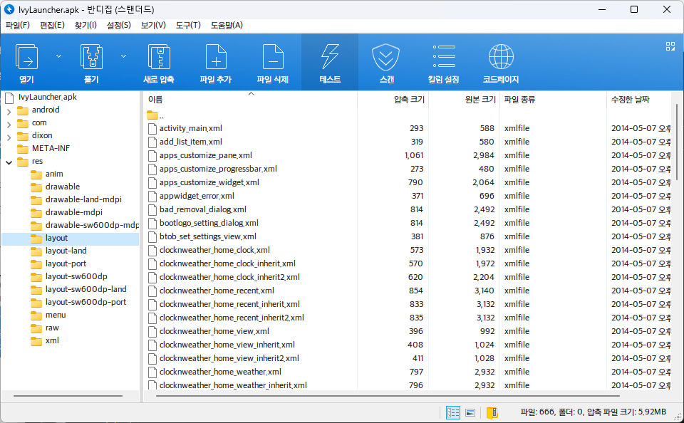The height and width of the screenshot is (423, 684).
Task: Select the layout-sw600dp-land folder
Action: click(85, 289)
